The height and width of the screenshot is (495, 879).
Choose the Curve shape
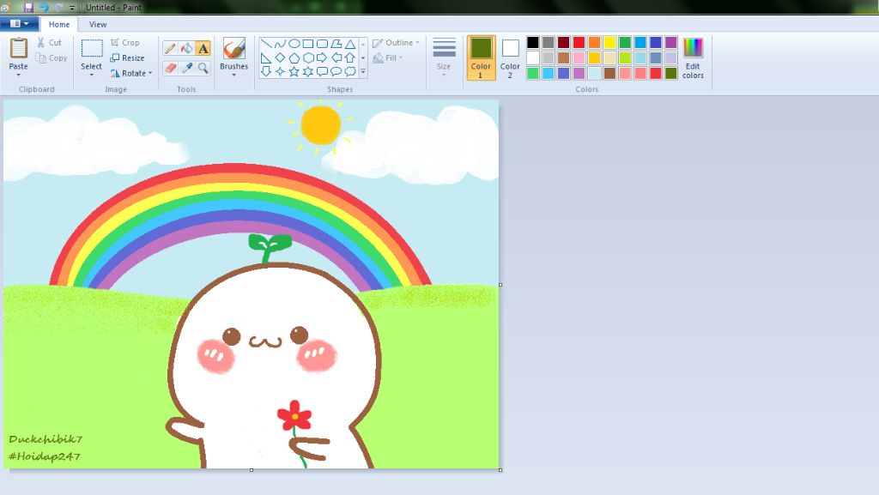click(x=281, y=44)
